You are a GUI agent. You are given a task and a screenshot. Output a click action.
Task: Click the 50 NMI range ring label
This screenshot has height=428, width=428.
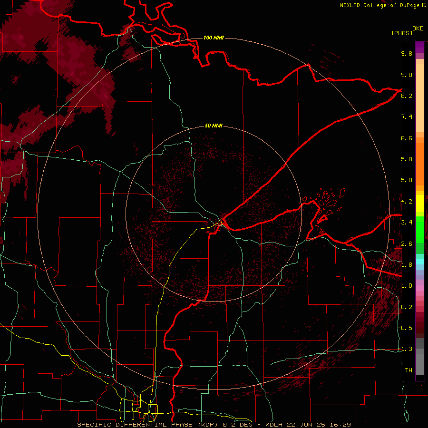tap(214, 126)
